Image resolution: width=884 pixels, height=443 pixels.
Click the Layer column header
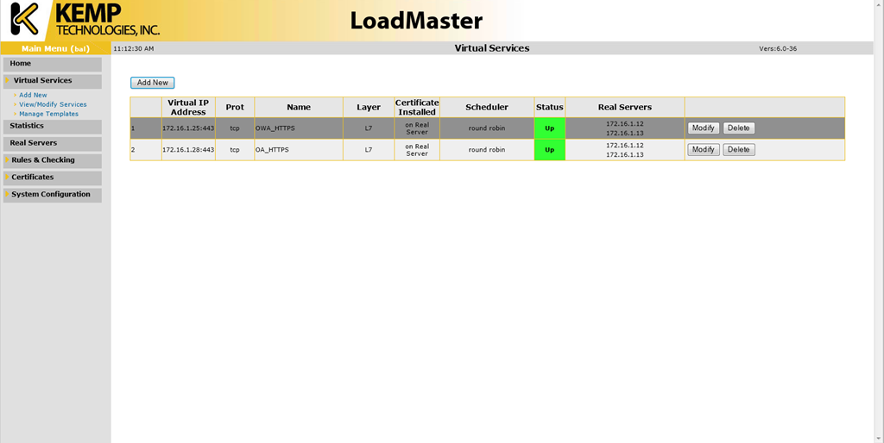tap(369, 107)
